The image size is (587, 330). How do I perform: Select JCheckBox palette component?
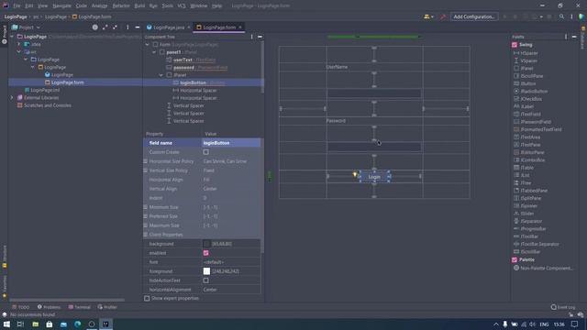(528, 99)
